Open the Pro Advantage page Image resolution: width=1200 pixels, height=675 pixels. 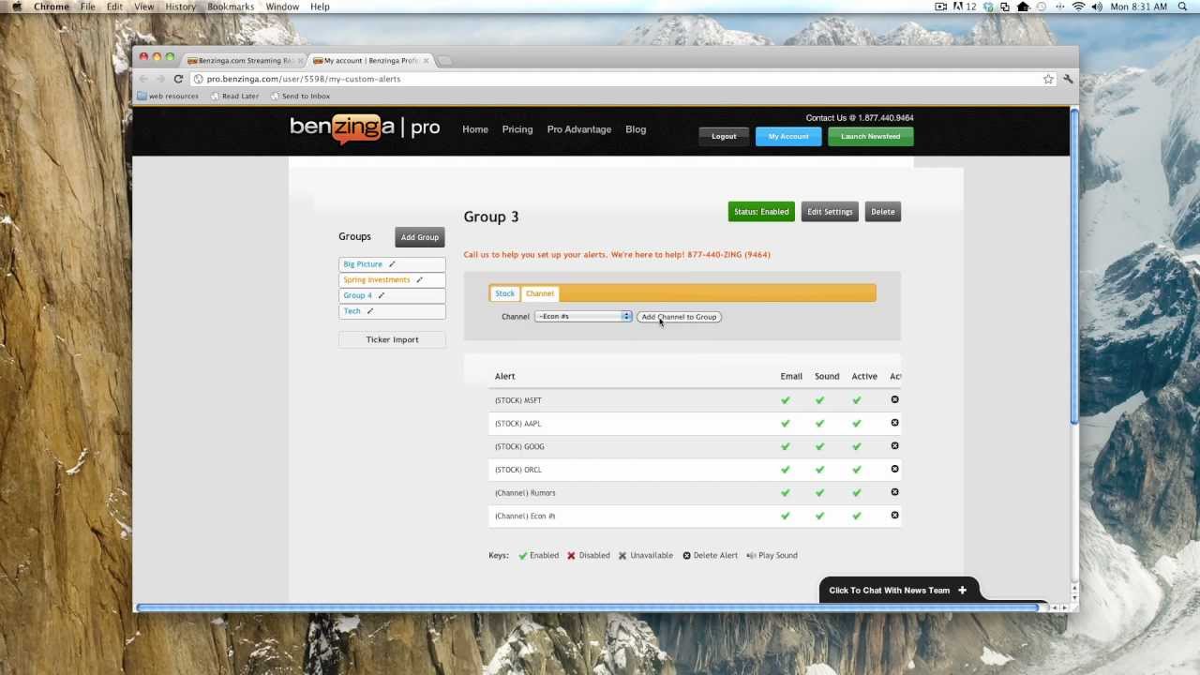pos(578,129)
